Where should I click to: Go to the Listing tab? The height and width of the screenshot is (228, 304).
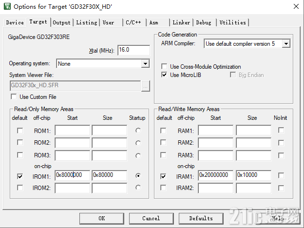86,22
